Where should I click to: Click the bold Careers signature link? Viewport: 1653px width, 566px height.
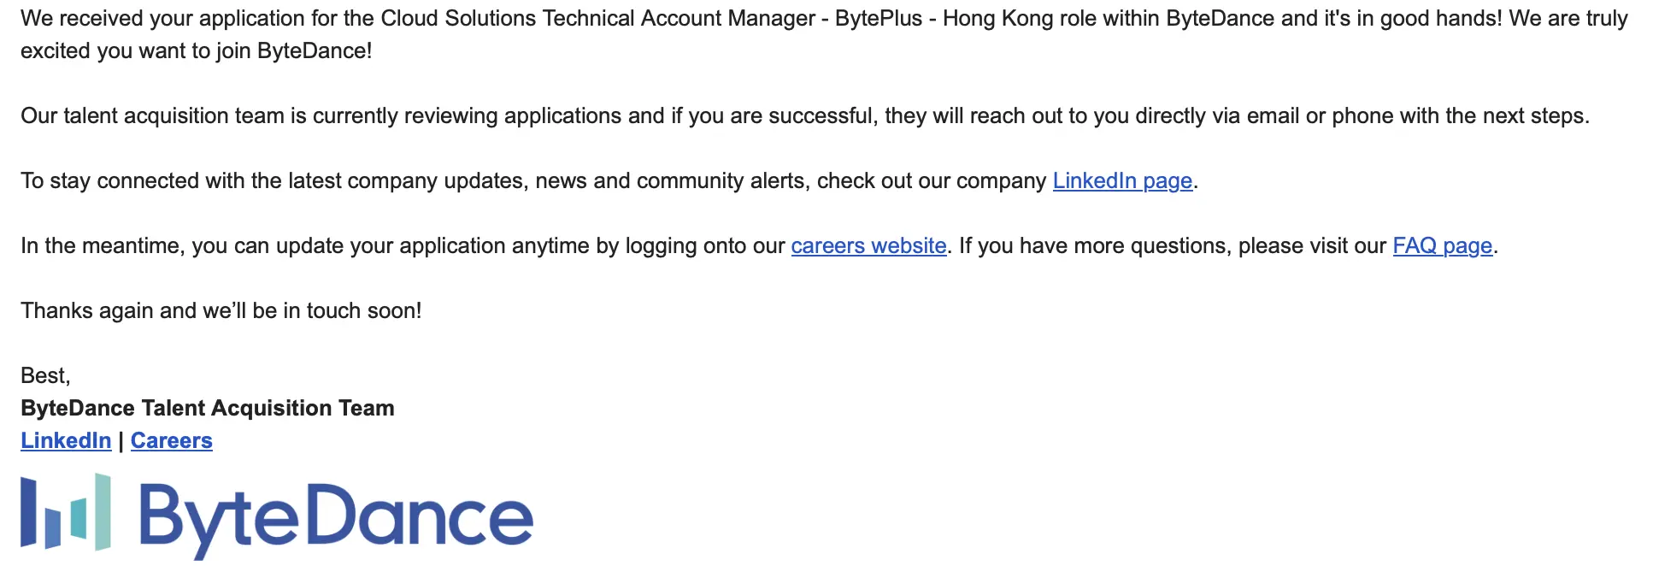pyautogui.click(x=172, y=440)
